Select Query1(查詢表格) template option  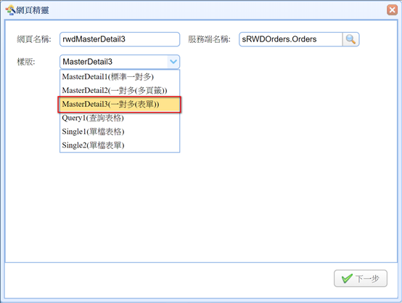coord(120,118)
